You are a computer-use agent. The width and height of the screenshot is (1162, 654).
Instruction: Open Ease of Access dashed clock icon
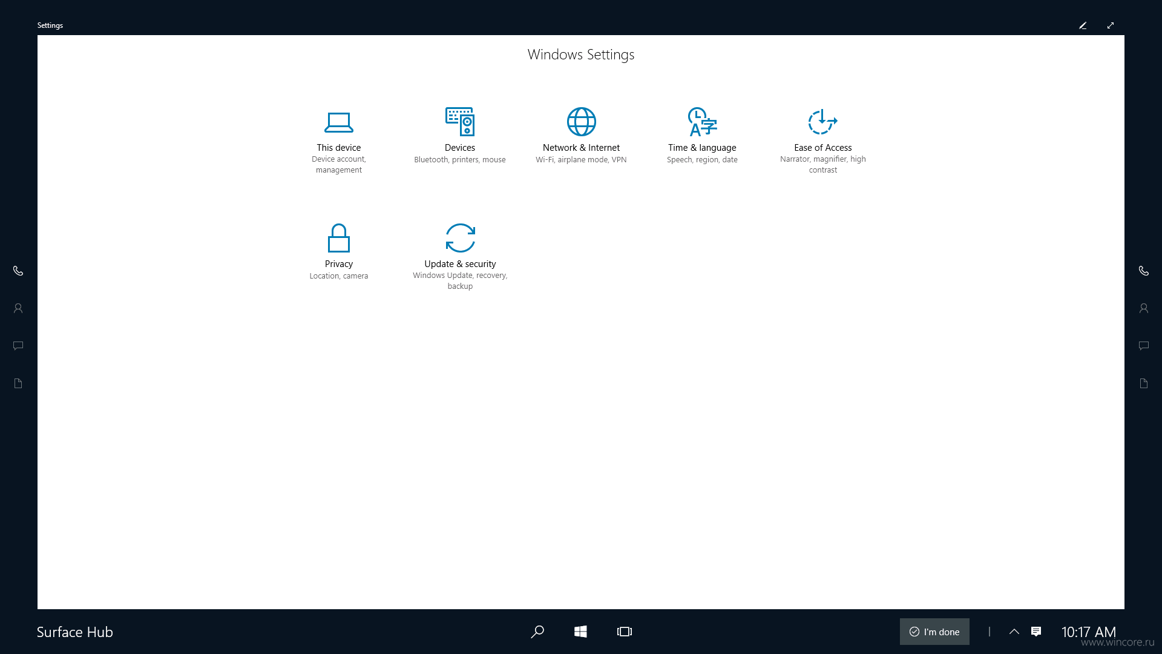click(x=822, y=122)
